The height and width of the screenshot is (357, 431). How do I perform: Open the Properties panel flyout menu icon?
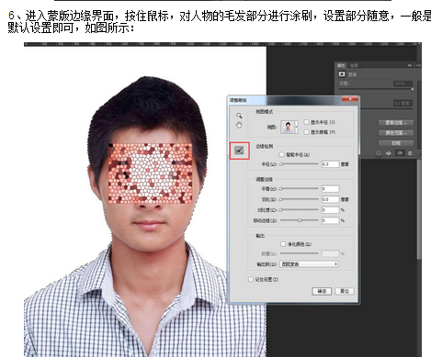coord(418,65)
